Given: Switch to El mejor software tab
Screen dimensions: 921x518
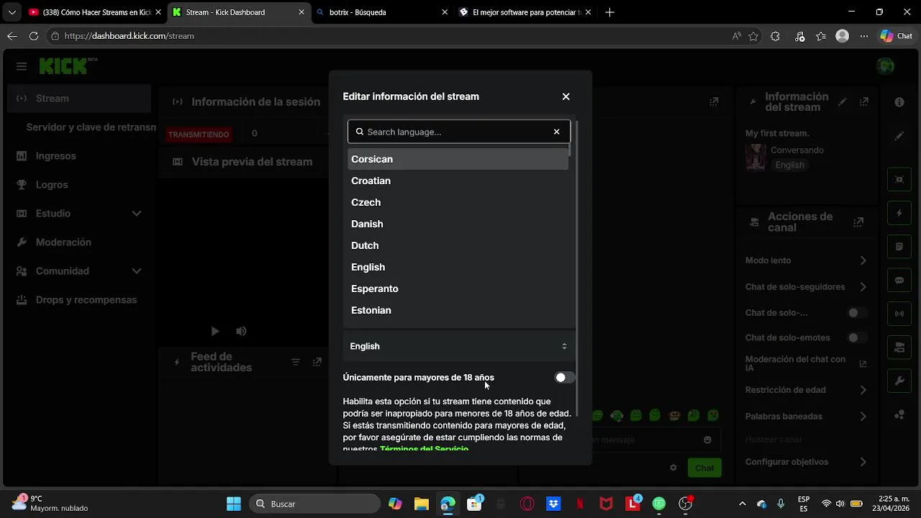Looking at the screenshot, I should tap(525, 12).
